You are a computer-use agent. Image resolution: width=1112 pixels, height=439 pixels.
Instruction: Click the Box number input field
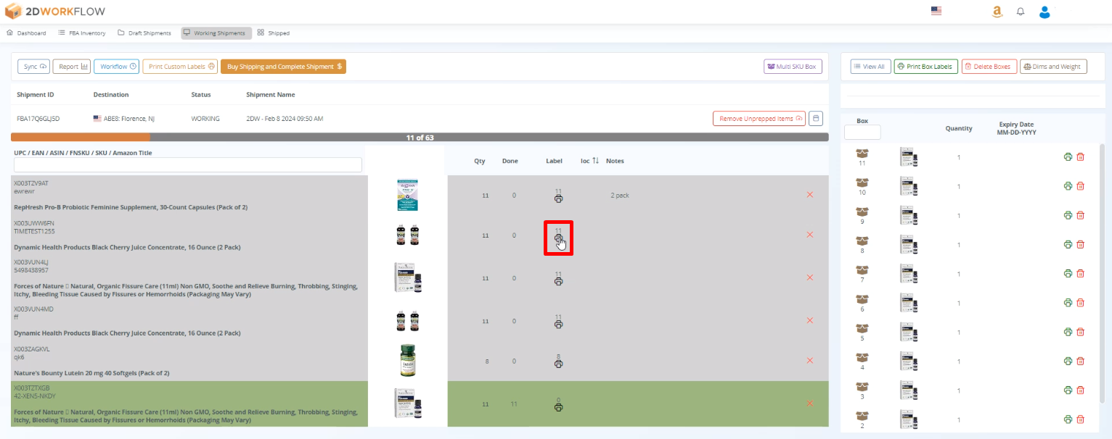862,133
